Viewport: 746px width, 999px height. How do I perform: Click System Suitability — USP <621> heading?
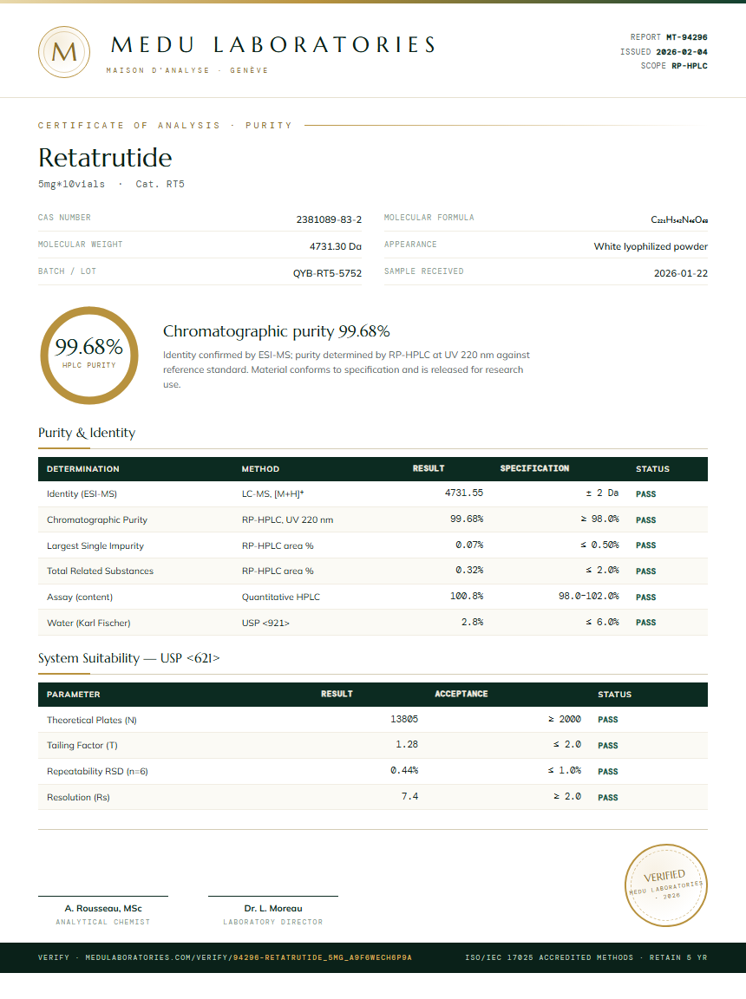pyautogui.click(x=128, y=658)
